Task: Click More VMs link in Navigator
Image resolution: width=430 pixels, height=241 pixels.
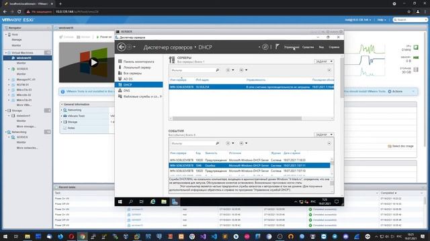Action: pos(24,105)
